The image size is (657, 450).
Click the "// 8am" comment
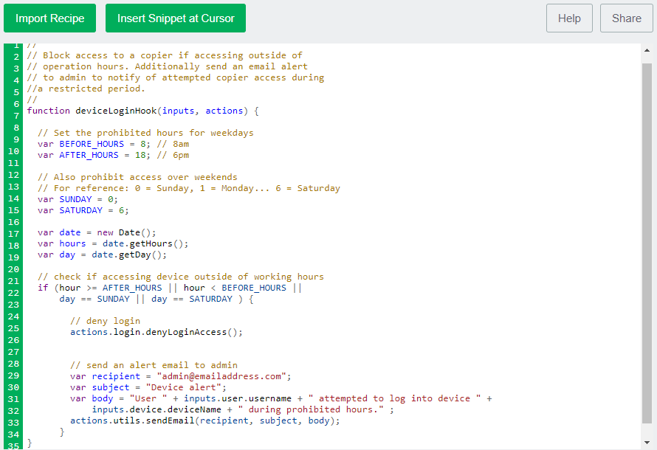173,144
